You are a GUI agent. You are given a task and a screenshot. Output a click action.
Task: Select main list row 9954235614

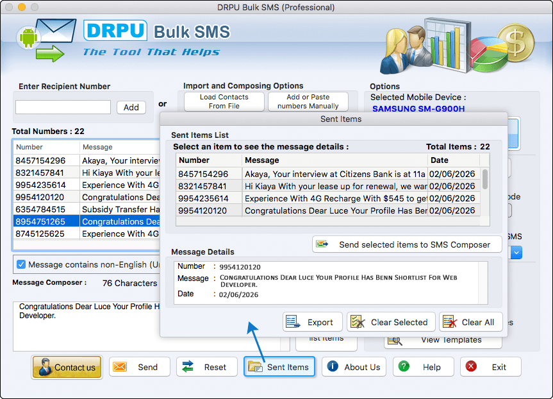tap(87, 185)
